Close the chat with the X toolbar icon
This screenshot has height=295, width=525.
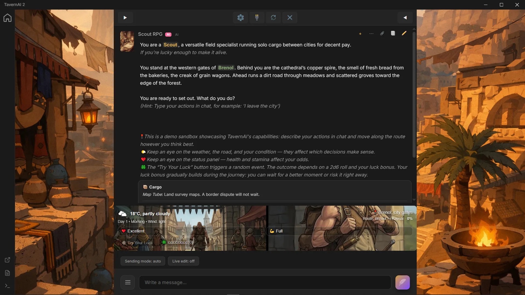(290, 17)
